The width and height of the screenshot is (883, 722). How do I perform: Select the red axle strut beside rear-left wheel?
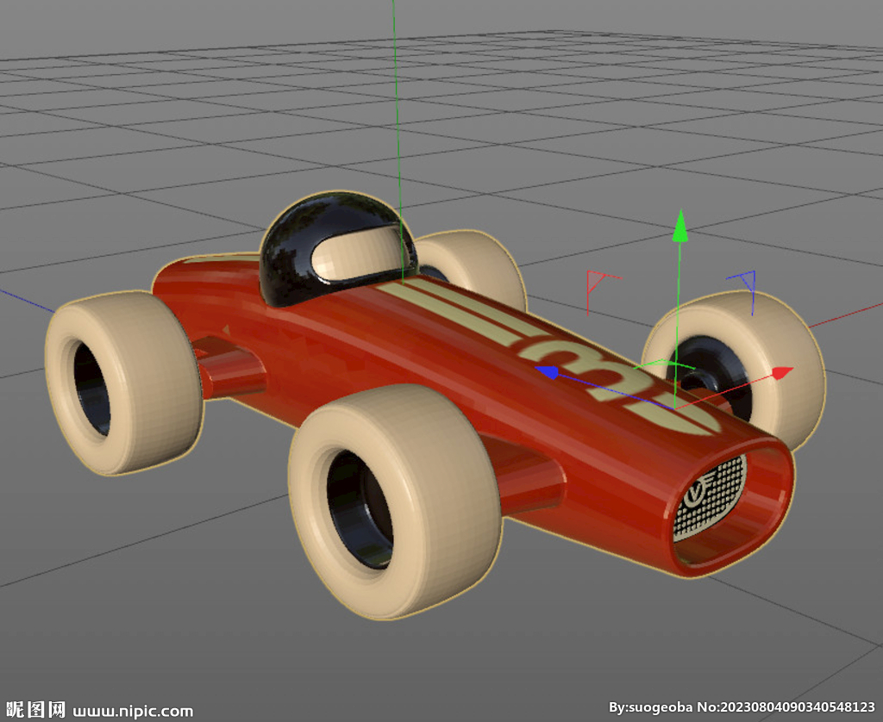tap(229, 367)
